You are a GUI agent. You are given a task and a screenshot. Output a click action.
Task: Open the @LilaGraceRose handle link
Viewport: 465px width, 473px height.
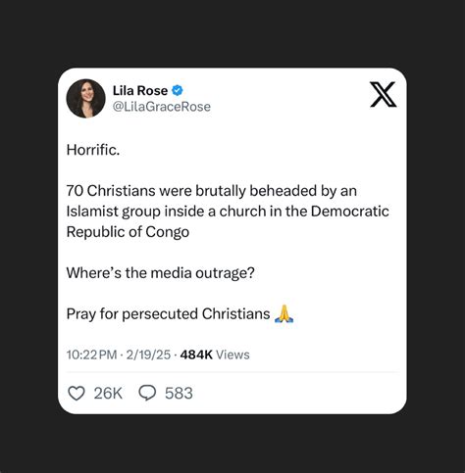(162, 107)
